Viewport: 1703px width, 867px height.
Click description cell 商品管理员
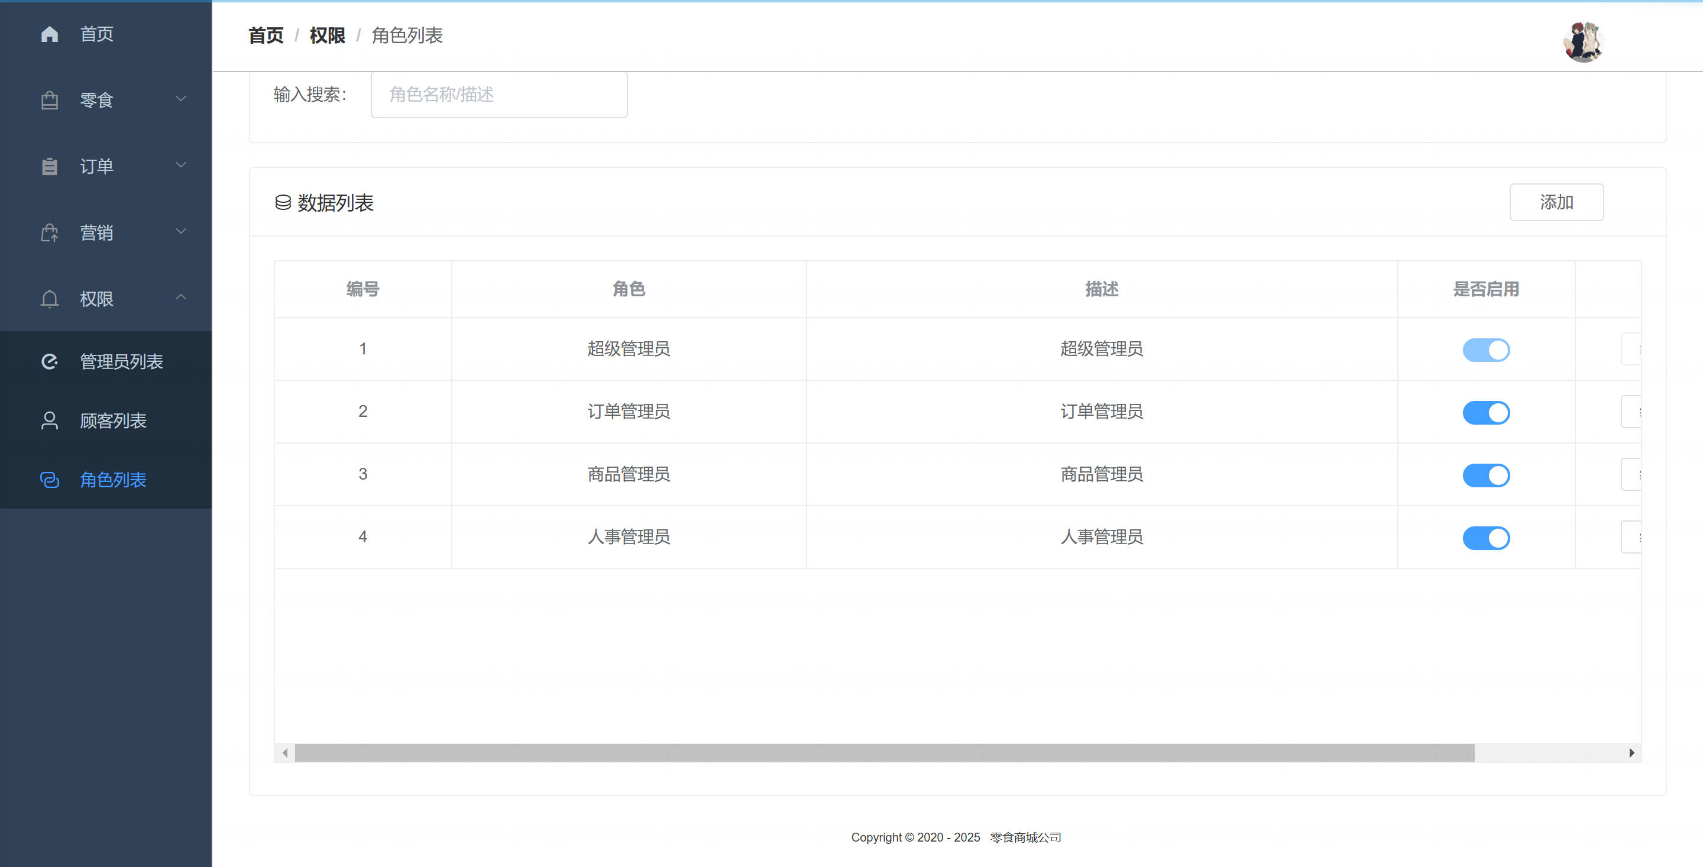[x=1102, y=474]
